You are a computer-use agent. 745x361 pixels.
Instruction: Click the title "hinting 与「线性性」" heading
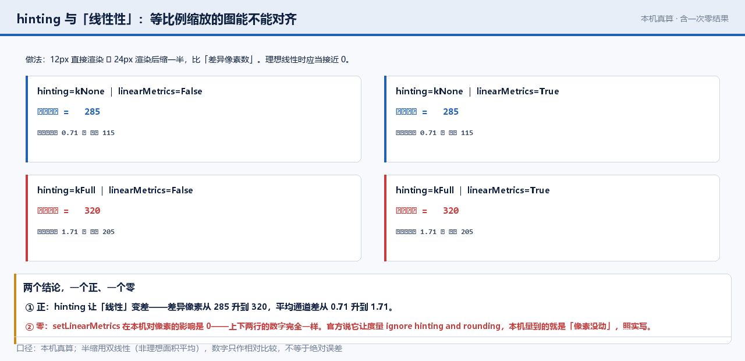coord(157,19)
